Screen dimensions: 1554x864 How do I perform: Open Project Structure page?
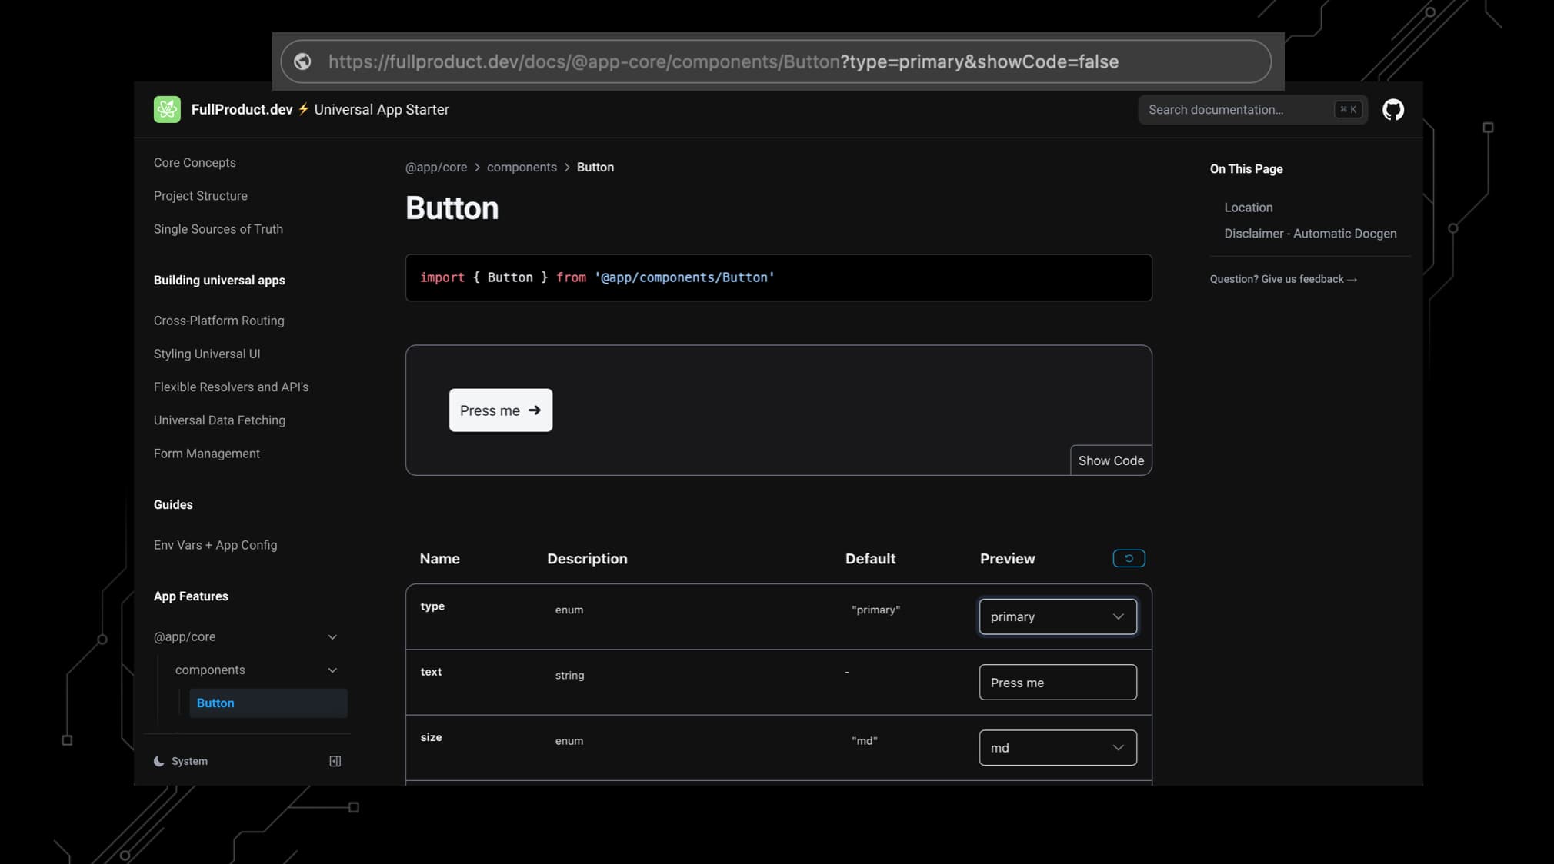click(x=200, y=196)
